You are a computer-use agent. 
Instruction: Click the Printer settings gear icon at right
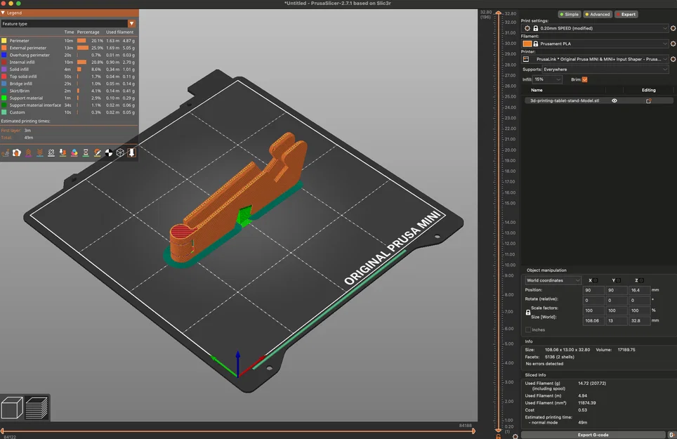673,60
